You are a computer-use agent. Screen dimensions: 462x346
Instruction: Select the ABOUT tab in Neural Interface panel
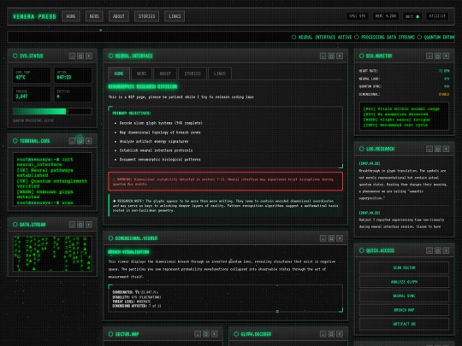[x=165, y=73]
